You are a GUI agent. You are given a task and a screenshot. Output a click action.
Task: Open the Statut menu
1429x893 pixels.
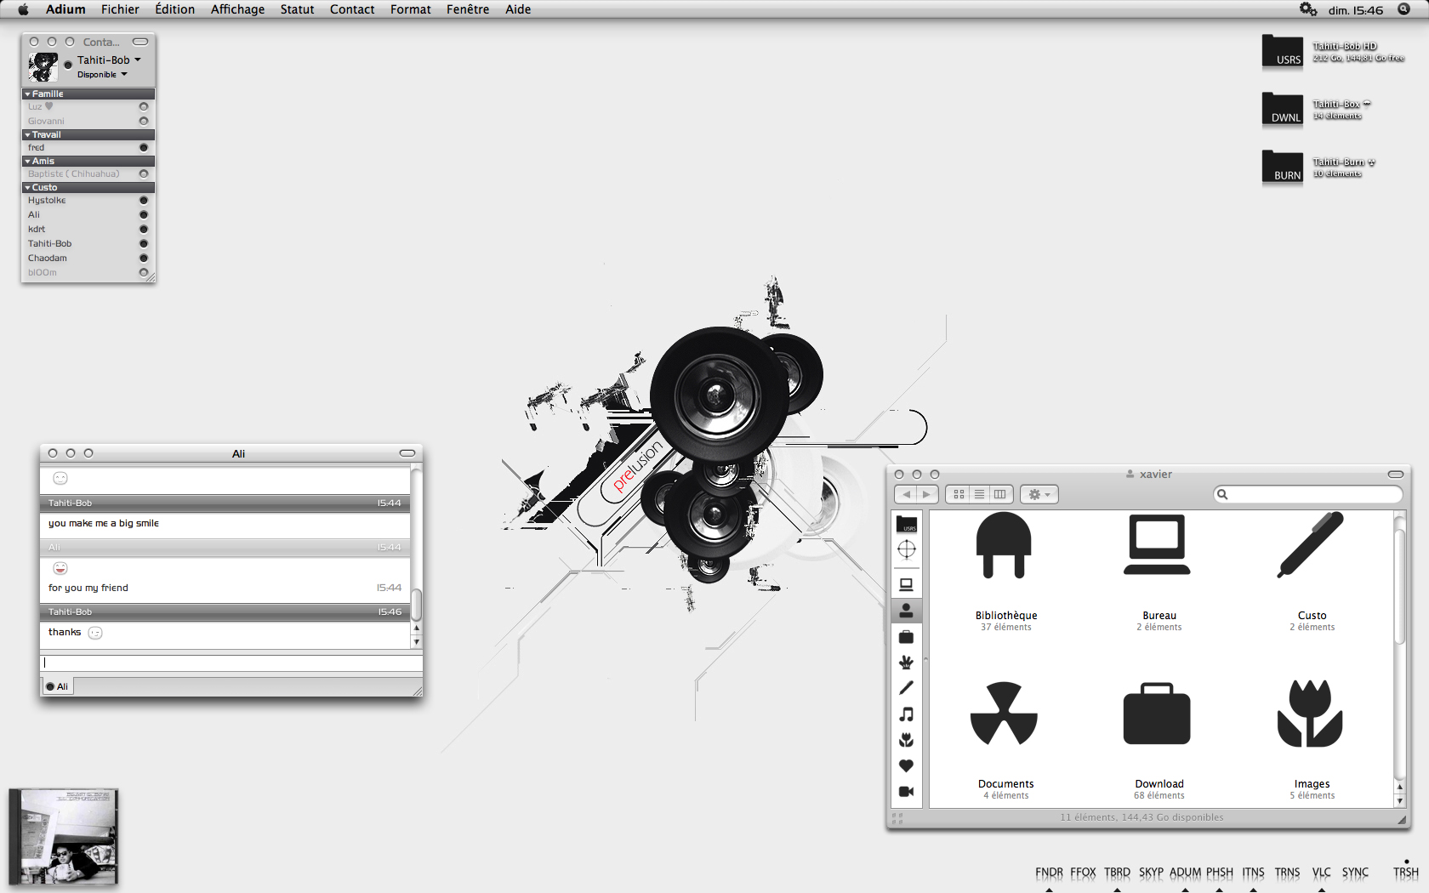pyautogui.click(x=297, y=9)
